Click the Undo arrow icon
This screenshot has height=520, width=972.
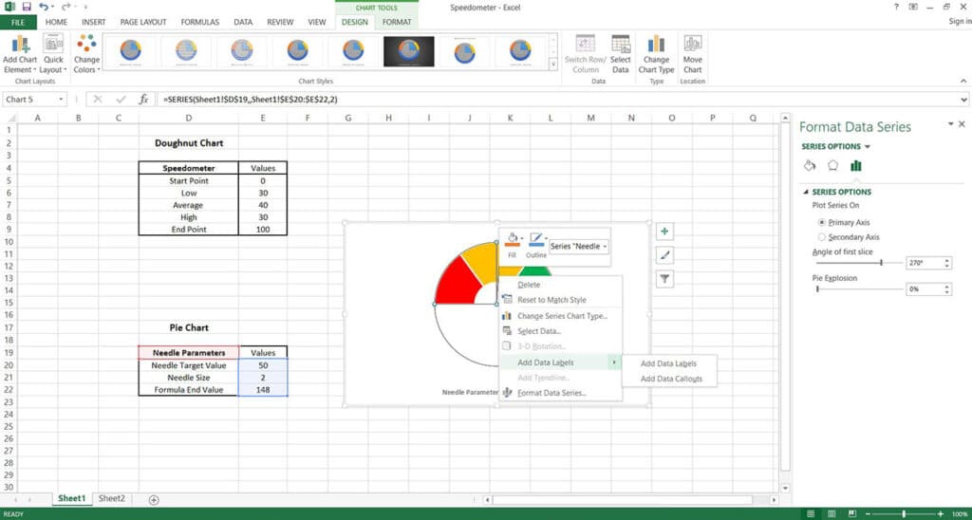[44, 7]
